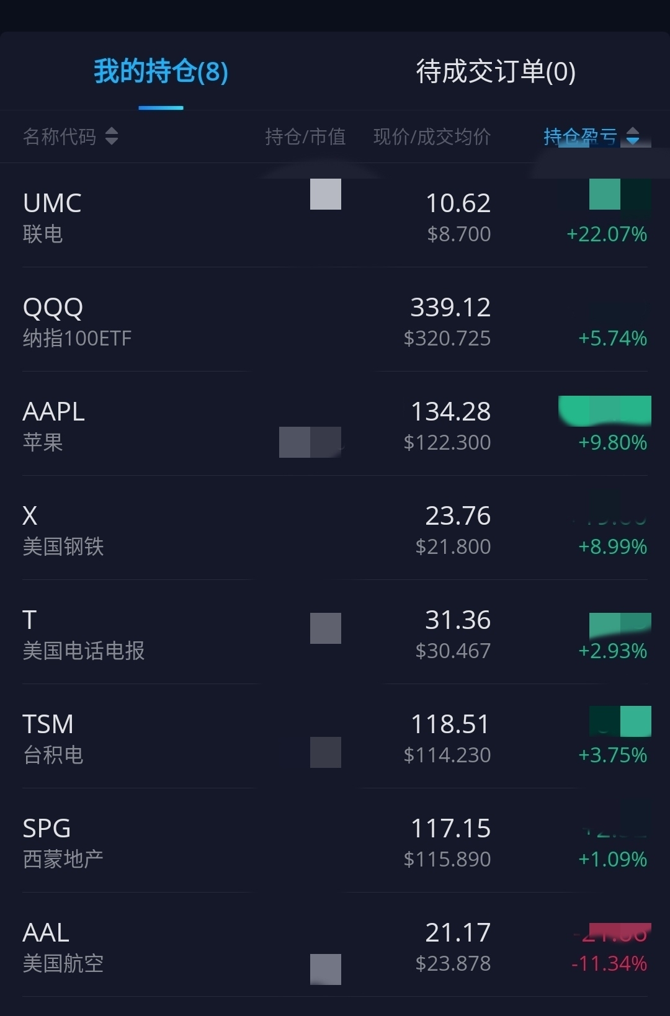
Task: Tap QQQ price 339.12
Action: pyautogui.click(x=450, y=308)
